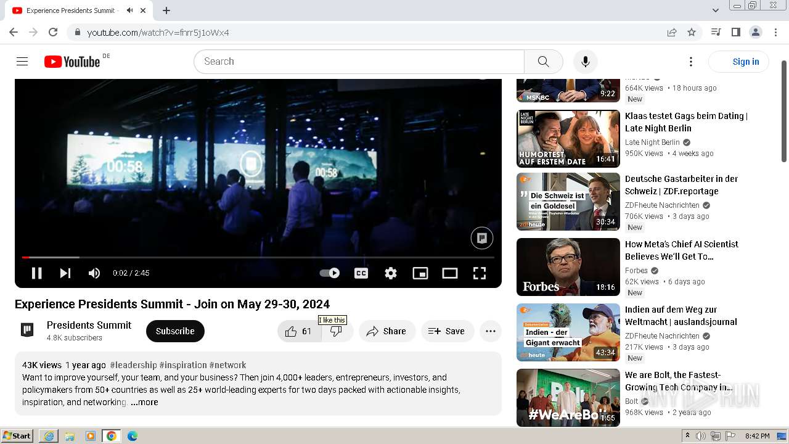
Task: Click the search magnifier button
Action: (x=543, y=62)
